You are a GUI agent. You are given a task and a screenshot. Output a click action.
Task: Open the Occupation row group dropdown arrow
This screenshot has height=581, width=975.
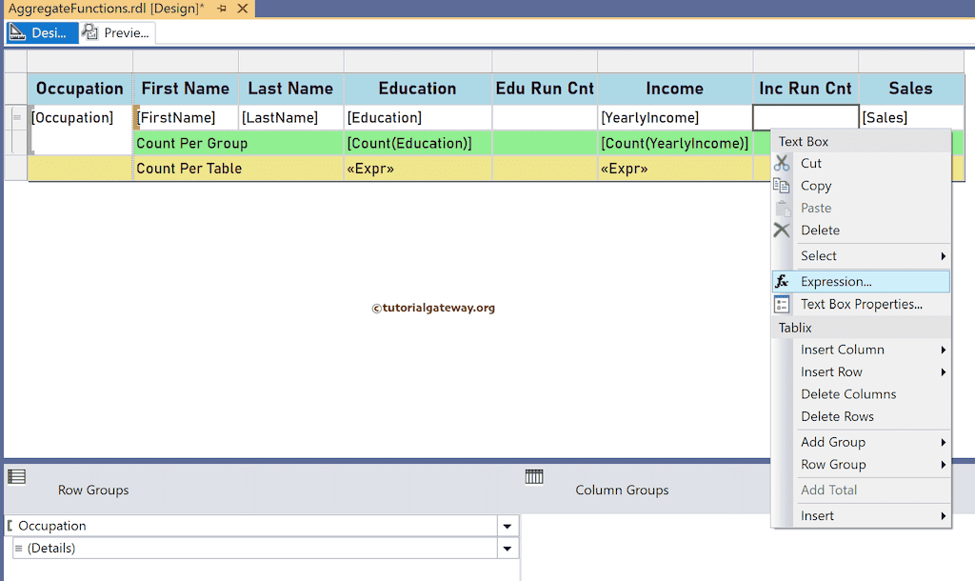[x=507, y=527]
